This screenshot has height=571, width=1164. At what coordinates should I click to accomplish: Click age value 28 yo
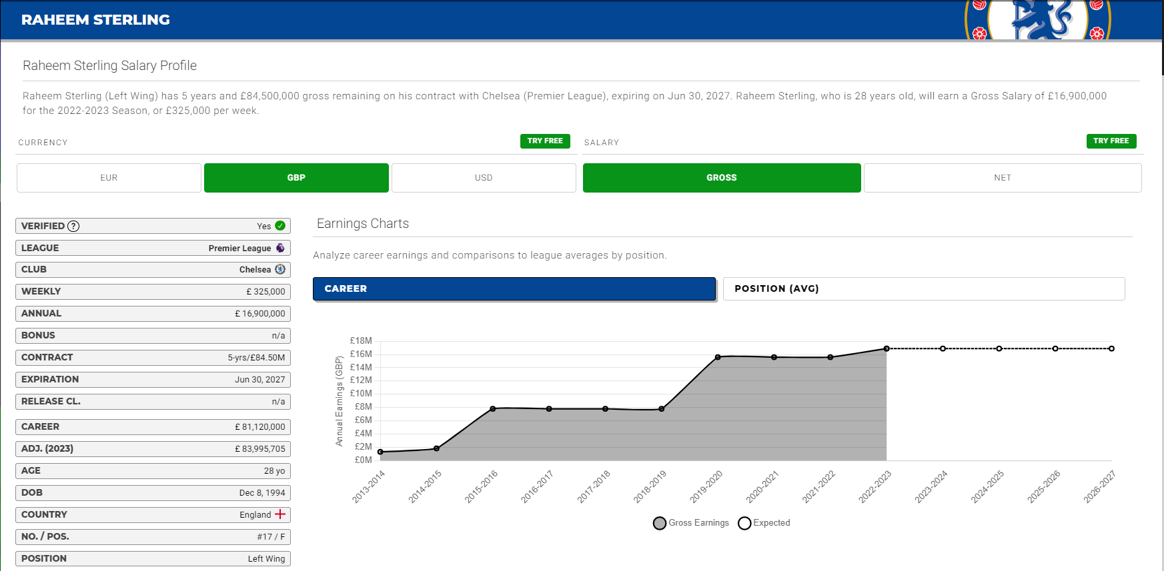click(x=274, y=470)
